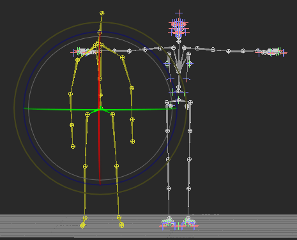Click yellow skeleton's screen-left toe joint
The height and width of the screenshot is (240, 297).
coord(82,225)
